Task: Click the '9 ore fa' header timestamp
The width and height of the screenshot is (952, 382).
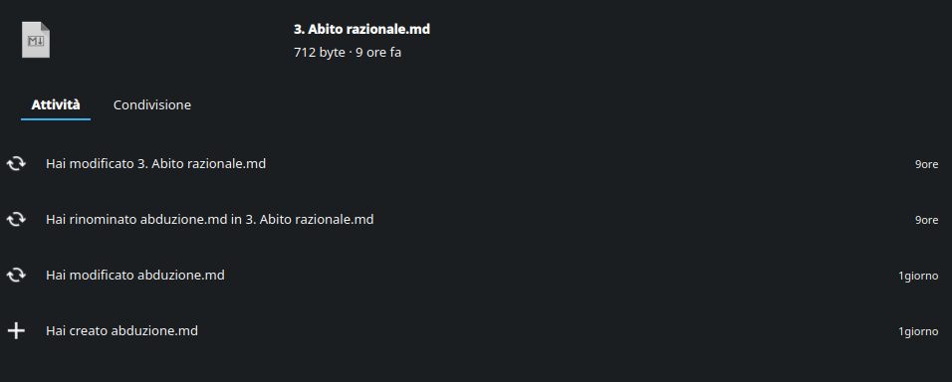Action: (x=378, y=52)
